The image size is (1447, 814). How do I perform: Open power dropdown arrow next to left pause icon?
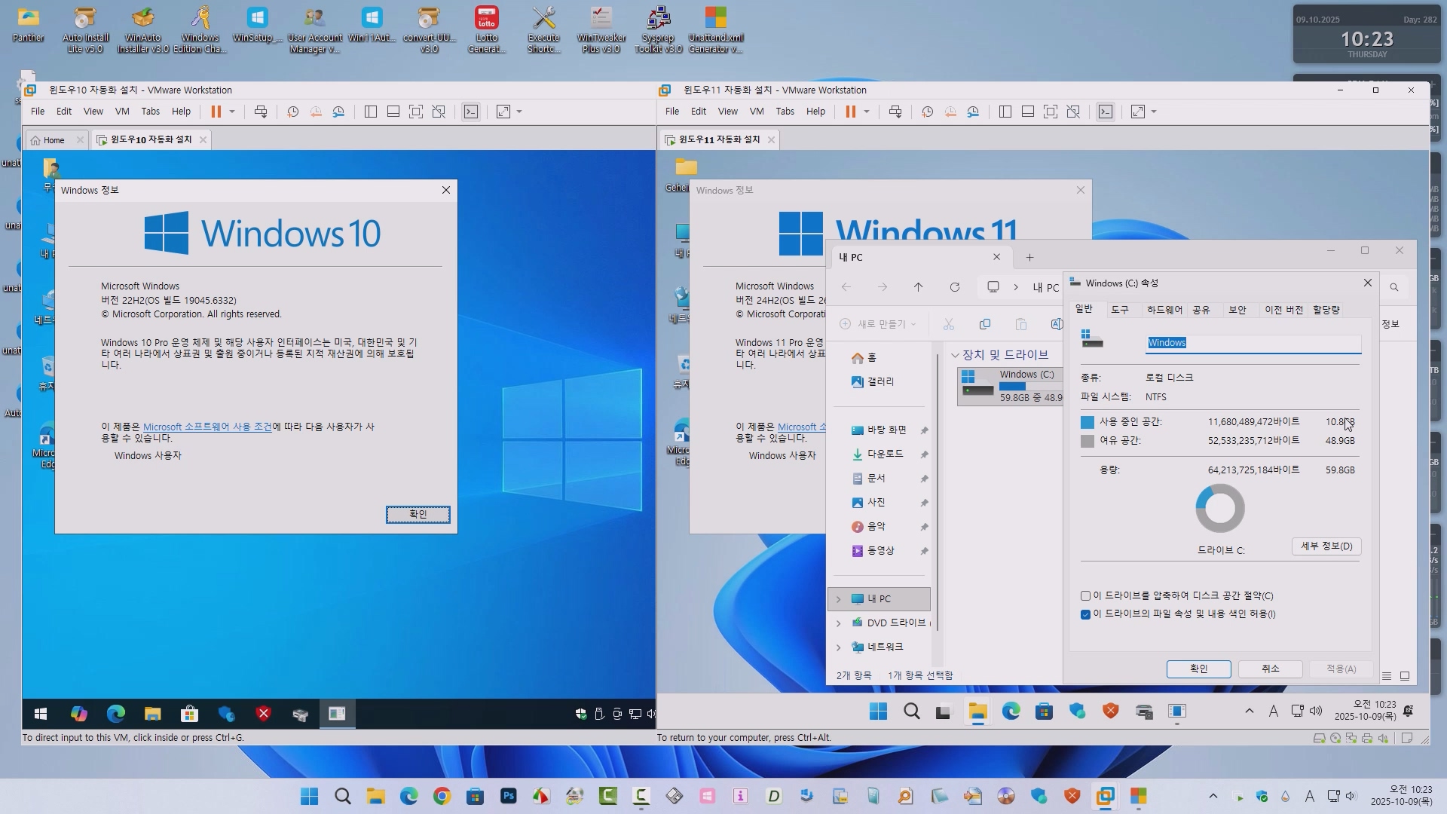(232, 112)
